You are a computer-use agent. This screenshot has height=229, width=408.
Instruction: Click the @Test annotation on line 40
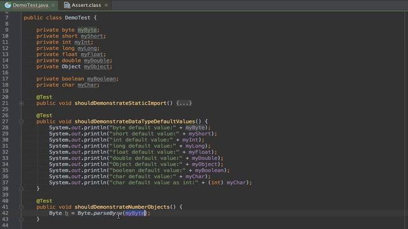point(44,201)
